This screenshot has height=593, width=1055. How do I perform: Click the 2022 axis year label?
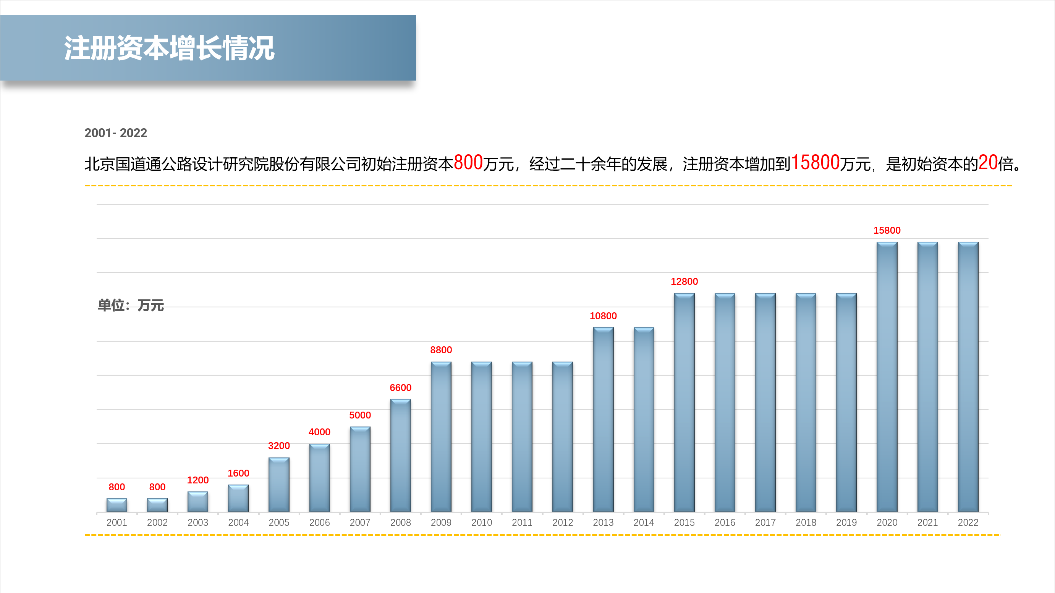968,522
